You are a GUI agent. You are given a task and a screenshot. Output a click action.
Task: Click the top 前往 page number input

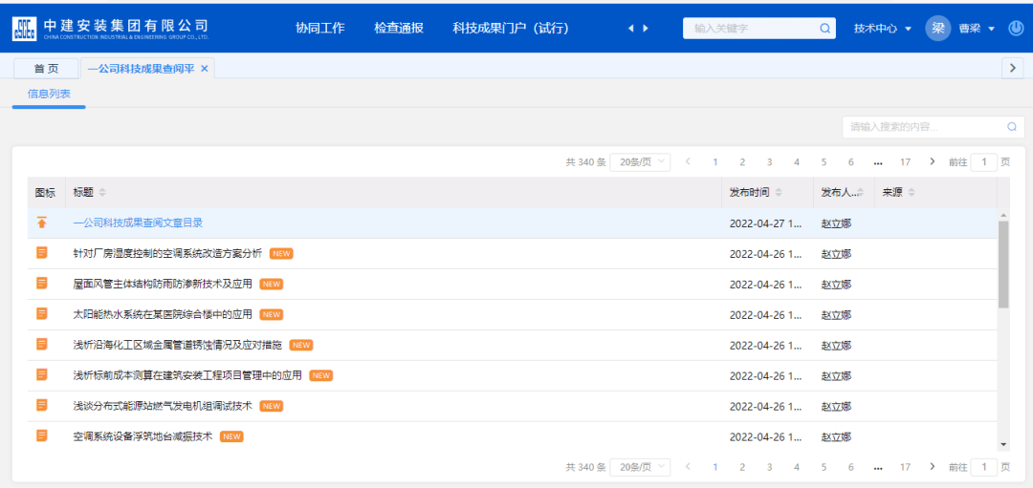(x=983, y=162)
